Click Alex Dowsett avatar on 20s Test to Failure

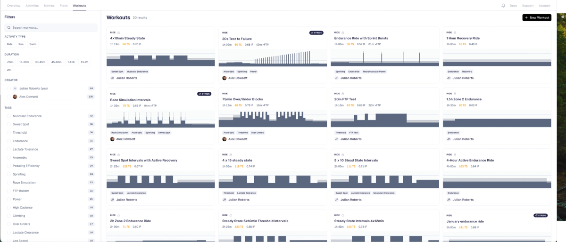225,78
